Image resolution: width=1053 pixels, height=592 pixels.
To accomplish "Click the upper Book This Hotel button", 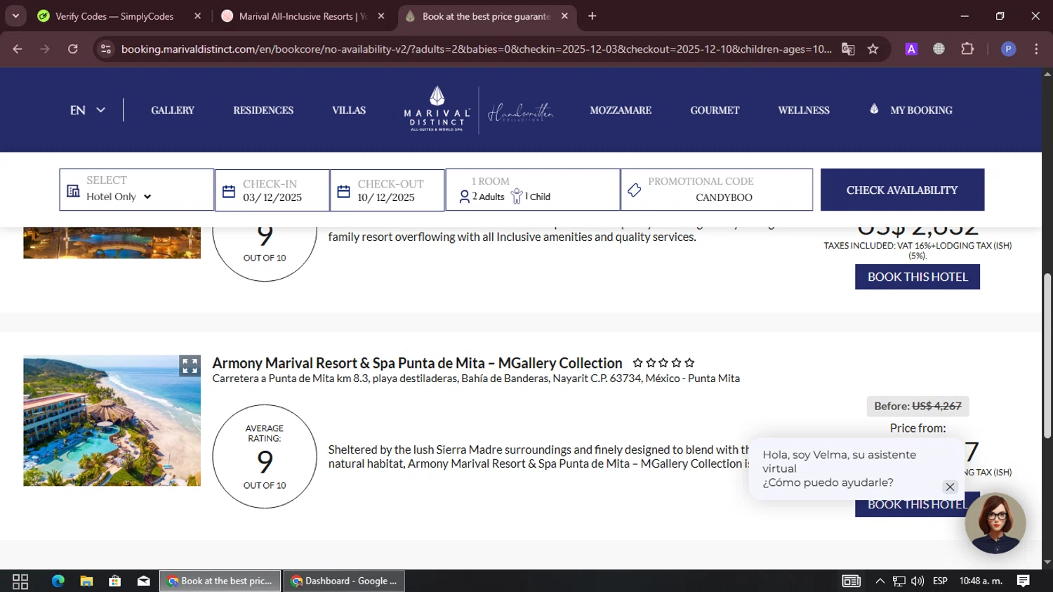I will (x=918, y=277).
